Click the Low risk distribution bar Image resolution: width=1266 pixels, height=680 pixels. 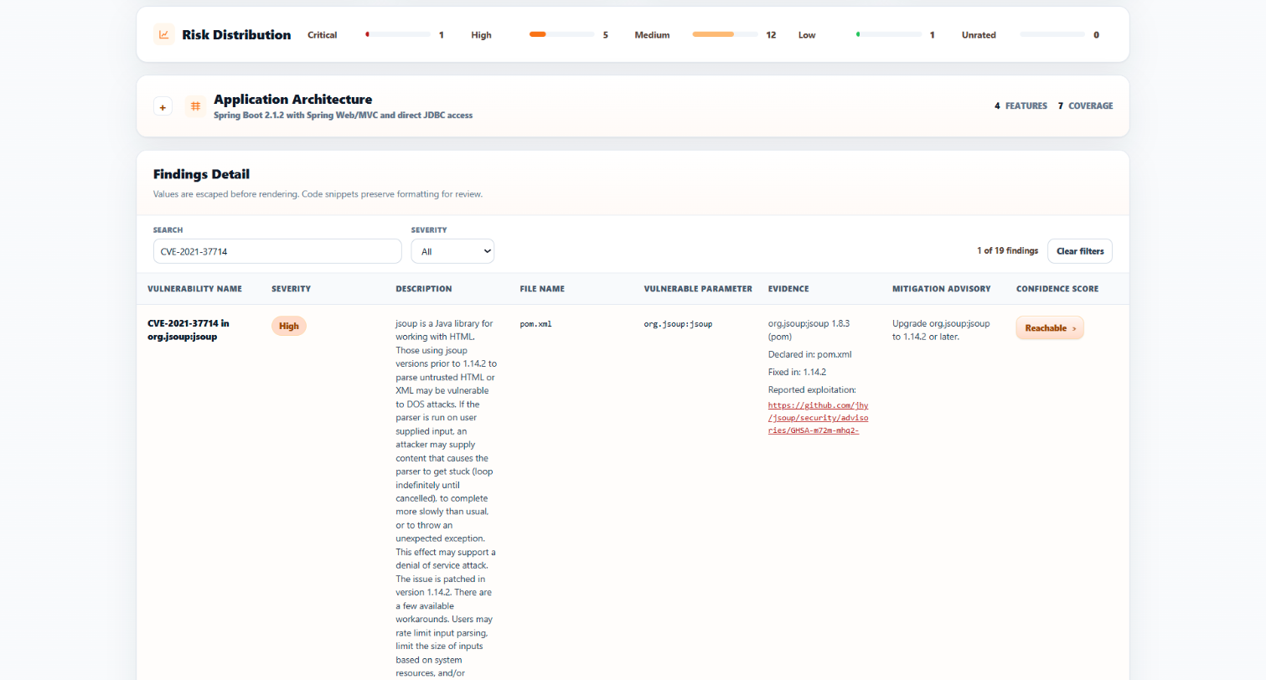(x=889, y=35)
